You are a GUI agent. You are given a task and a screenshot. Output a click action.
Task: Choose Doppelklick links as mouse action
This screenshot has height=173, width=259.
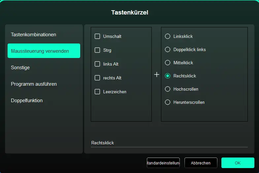pyautogui.click(x=168, y=49)
